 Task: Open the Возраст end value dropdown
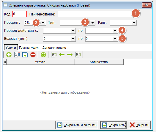(115, 39)
